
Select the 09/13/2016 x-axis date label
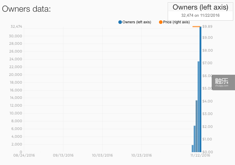[x=63, y=155]
